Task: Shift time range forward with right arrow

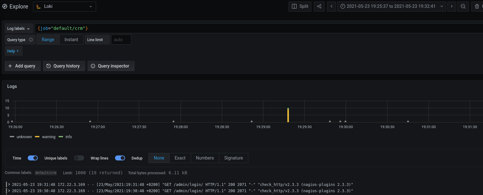Action: pyautogui.click(x=452, y=6)
